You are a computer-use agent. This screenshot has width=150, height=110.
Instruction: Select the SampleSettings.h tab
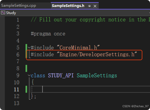[x=68, y=6]
